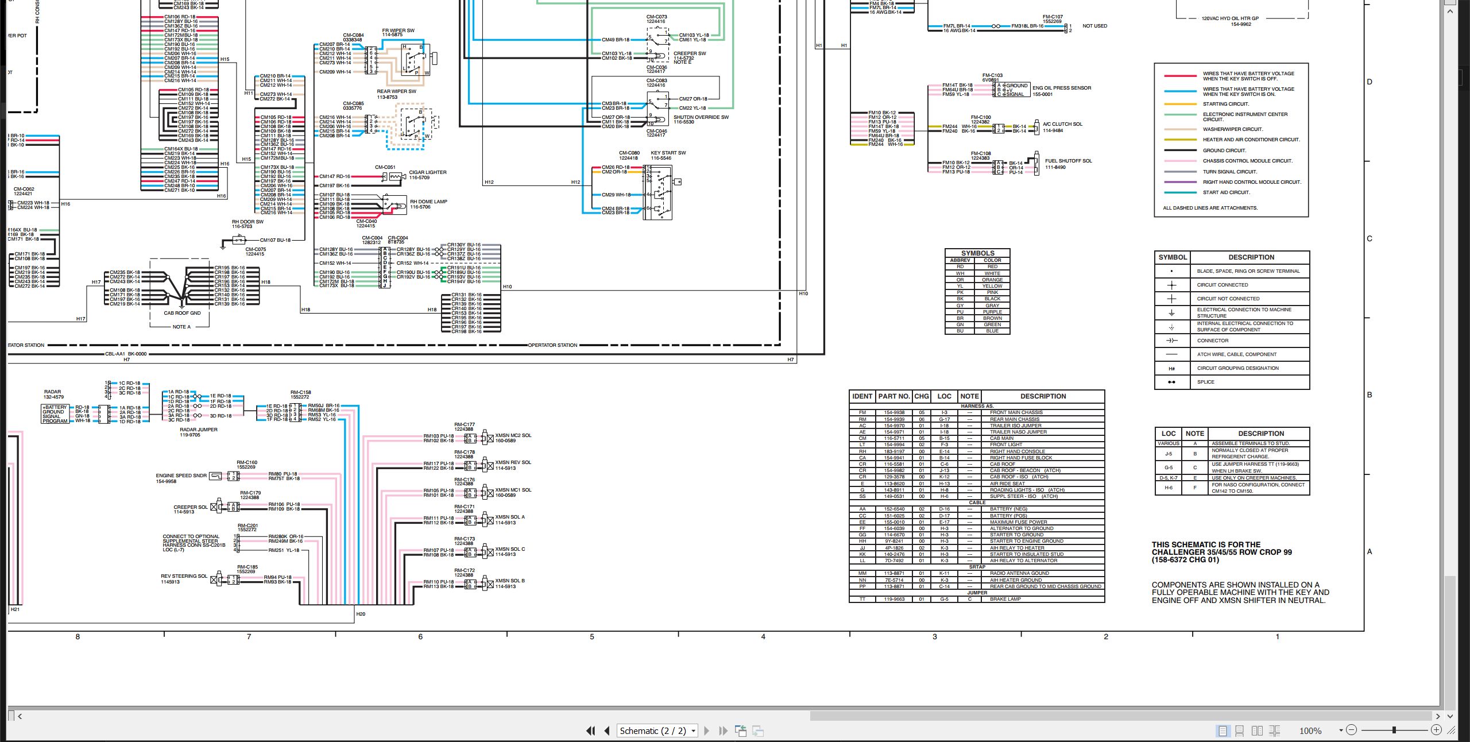Switch to continuous page view
The image size is (1470, 742).
pos(1240,731)
